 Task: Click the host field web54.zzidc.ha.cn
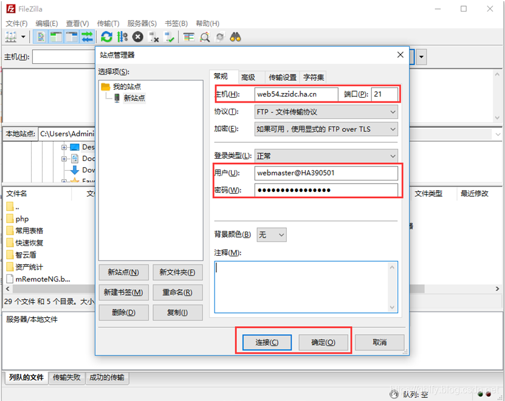[x=296, y=94]
